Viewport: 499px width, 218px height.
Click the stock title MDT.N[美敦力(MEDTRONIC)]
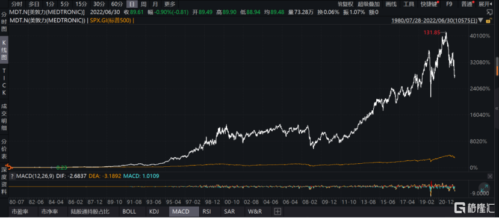48,12
